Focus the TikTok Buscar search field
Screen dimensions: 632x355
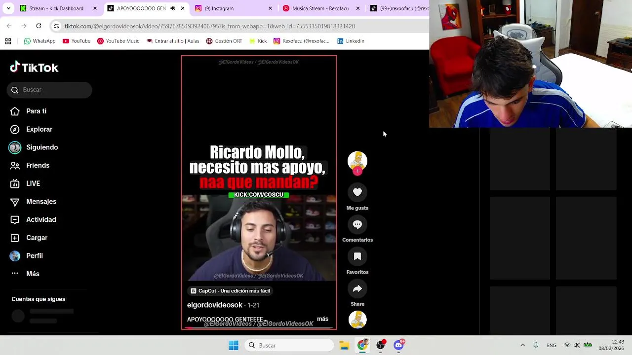[x=49, y=90]
